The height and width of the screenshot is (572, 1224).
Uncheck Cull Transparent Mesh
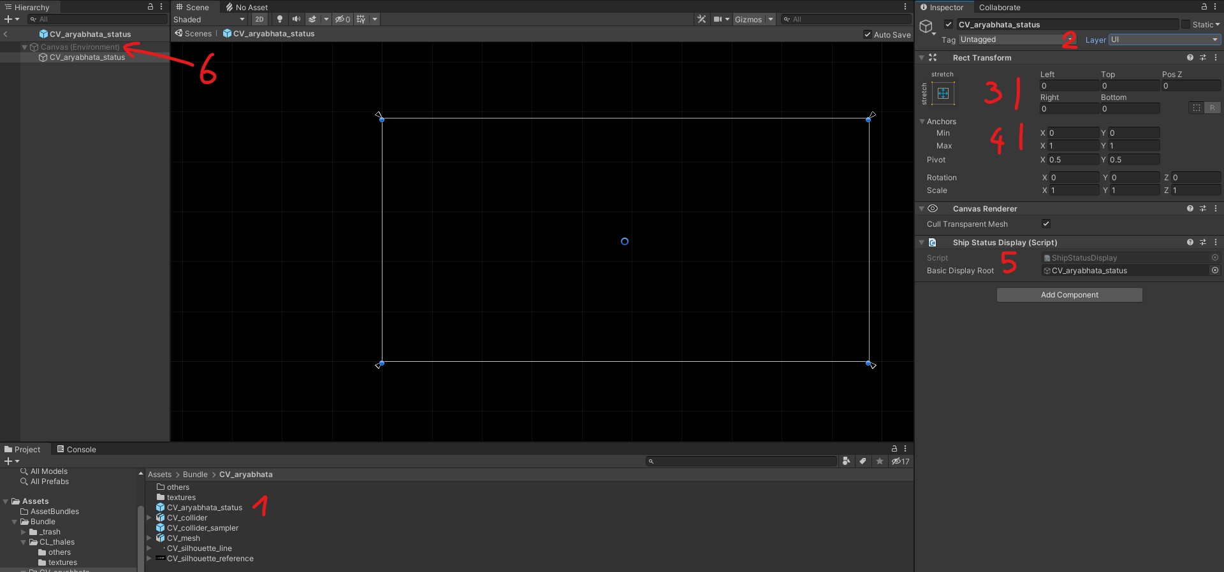1046,224
